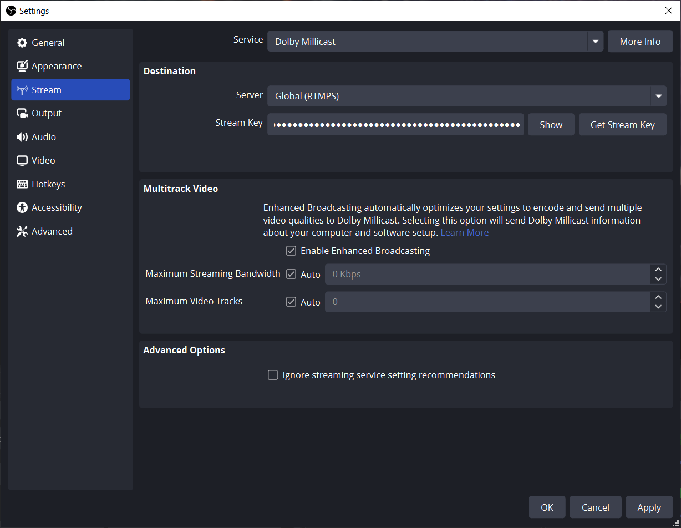This screenshot has height=528, width=681.
Task: Click the Destination heading
Action: click(170, 71)
